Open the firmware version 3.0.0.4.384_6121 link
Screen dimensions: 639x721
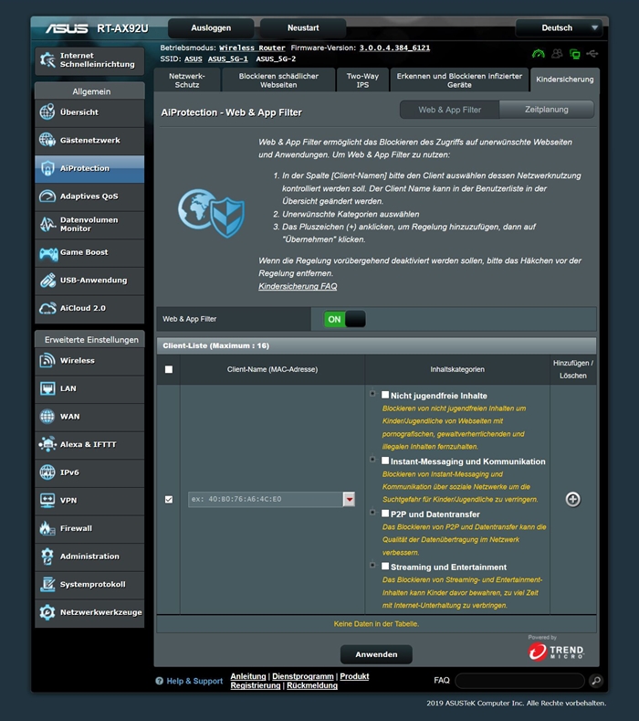tap(394, 48)
